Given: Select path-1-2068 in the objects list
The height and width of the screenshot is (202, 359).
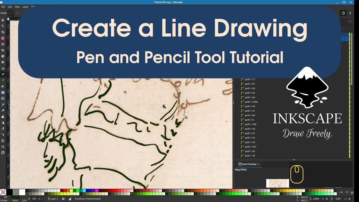Looking at the screenshot, I should [251, 102].
